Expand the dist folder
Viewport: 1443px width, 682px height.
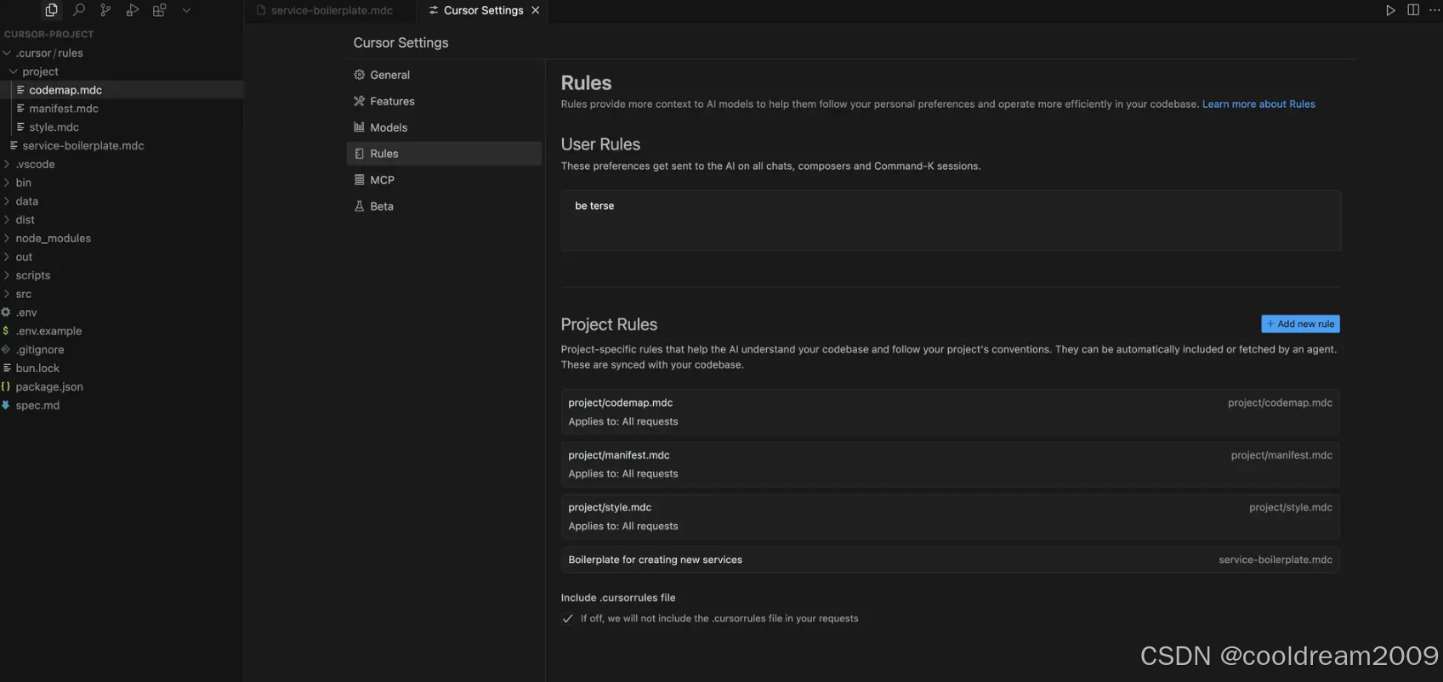122,220
